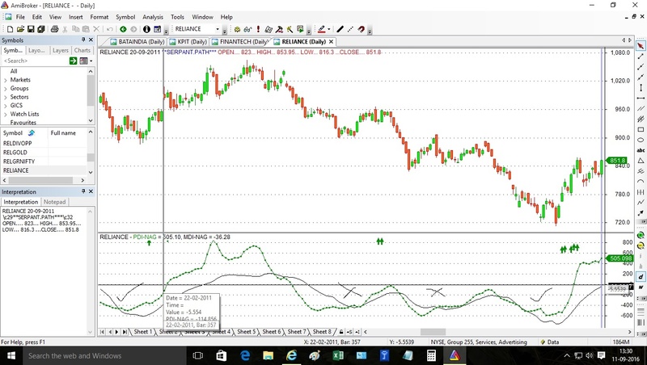Select the abc text tool
Screen dimensions: 647x365
(641, 150)
